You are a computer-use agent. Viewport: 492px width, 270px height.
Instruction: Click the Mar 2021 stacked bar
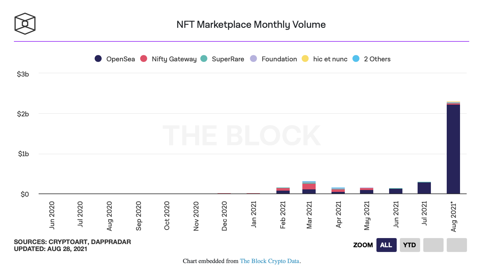(309, 187)
